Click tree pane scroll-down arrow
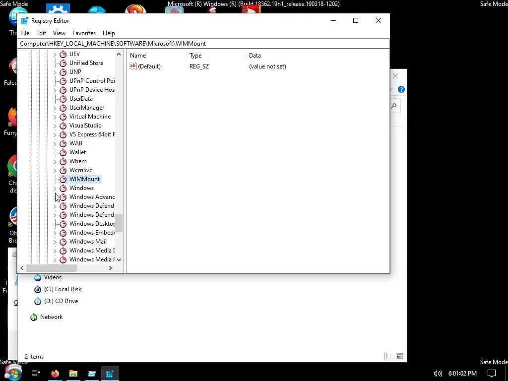Screen dimensions: 508x381 pyautogui.click(x=119, y=259)
